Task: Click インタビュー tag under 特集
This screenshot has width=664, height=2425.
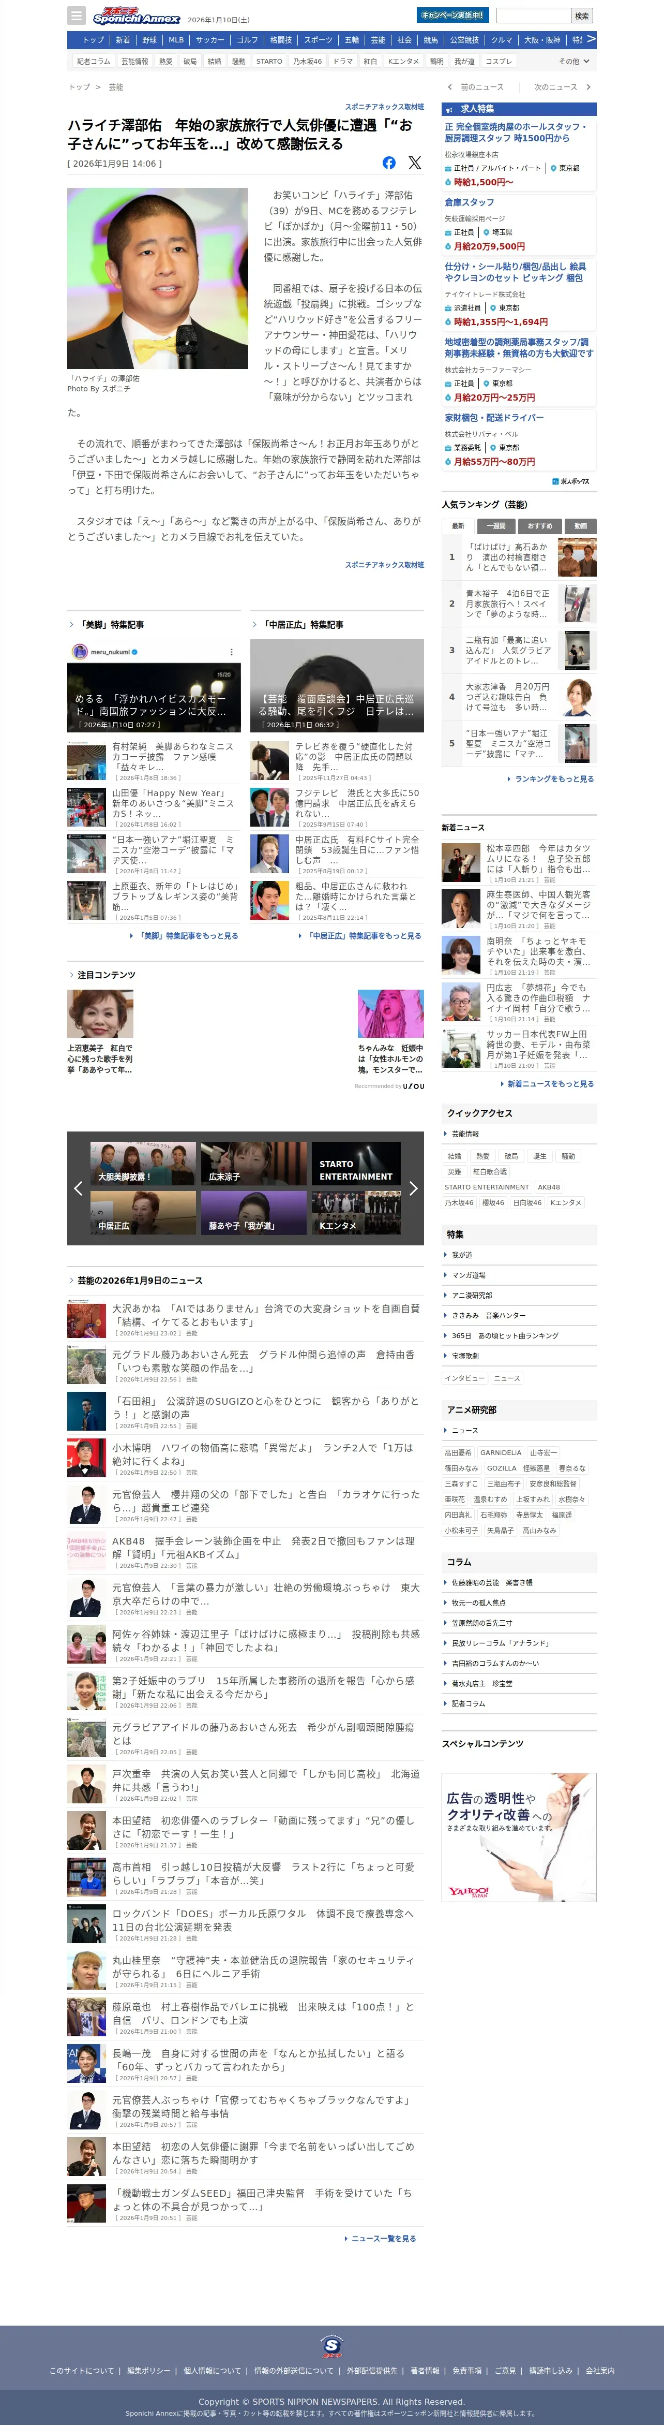Action: (x=465, y=1378)
